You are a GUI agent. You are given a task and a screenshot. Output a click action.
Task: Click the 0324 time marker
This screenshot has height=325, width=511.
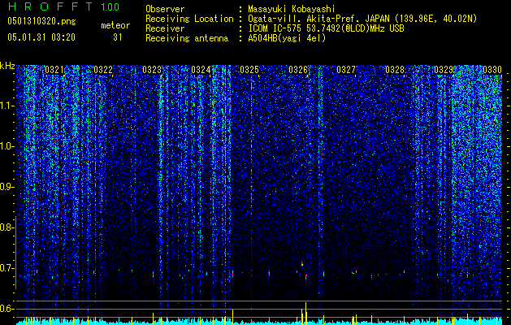(x=201, y=70)
